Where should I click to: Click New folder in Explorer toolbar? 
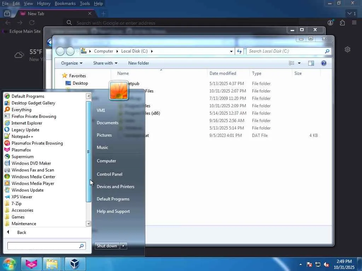point(139,63)
